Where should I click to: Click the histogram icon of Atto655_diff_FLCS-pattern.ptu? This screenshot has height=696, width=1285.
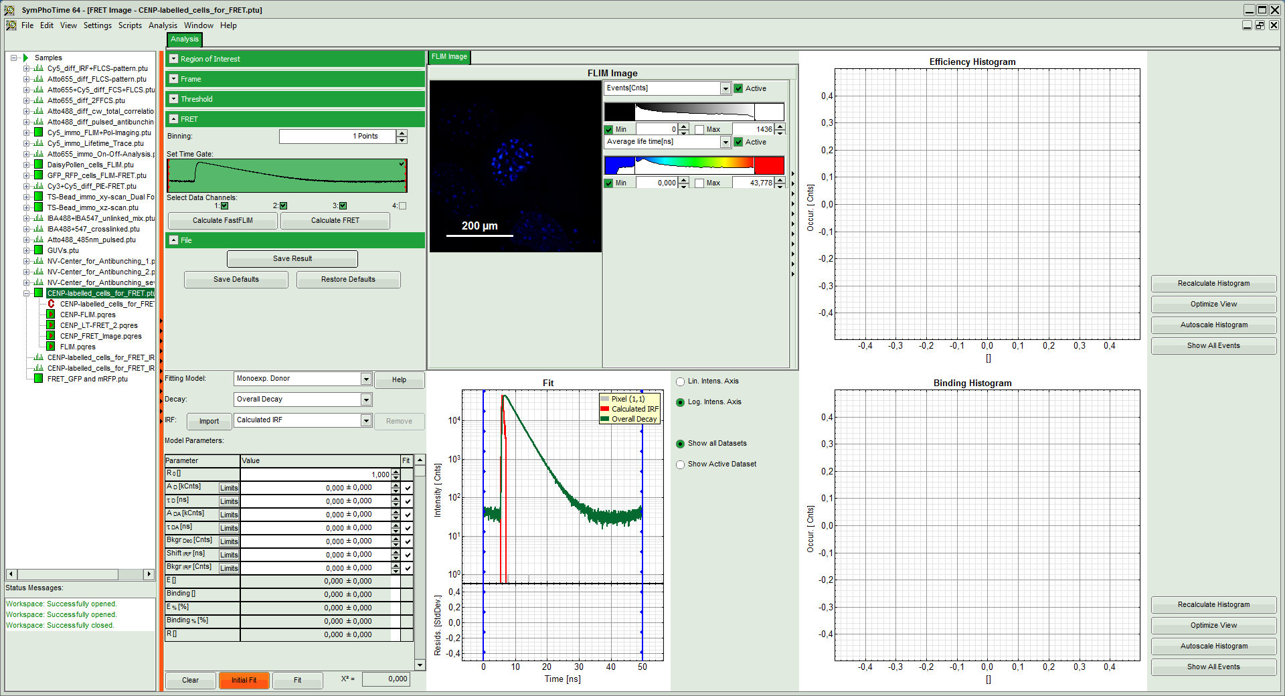click(x=39, y=79)
